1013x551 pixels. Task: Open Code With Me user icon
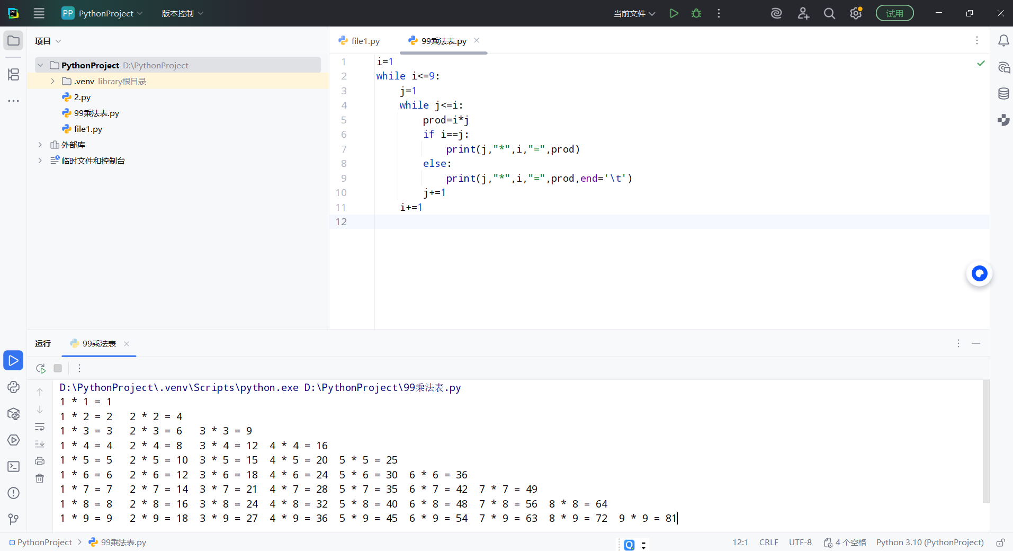point(803,13)
